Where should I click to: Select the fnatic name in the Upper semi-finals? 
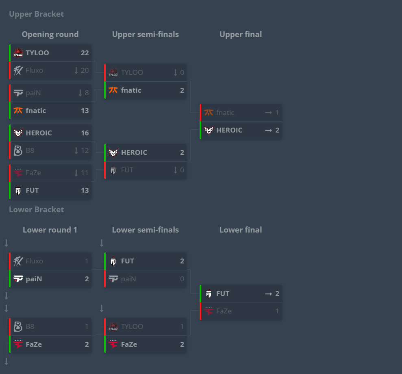coord(131,90)
